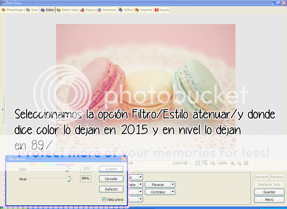Image resolution: width=287 pixels, height=209 pixels.
Task: Click the zoom magnifier icon beside 100%
Action: tap(213, 163)
